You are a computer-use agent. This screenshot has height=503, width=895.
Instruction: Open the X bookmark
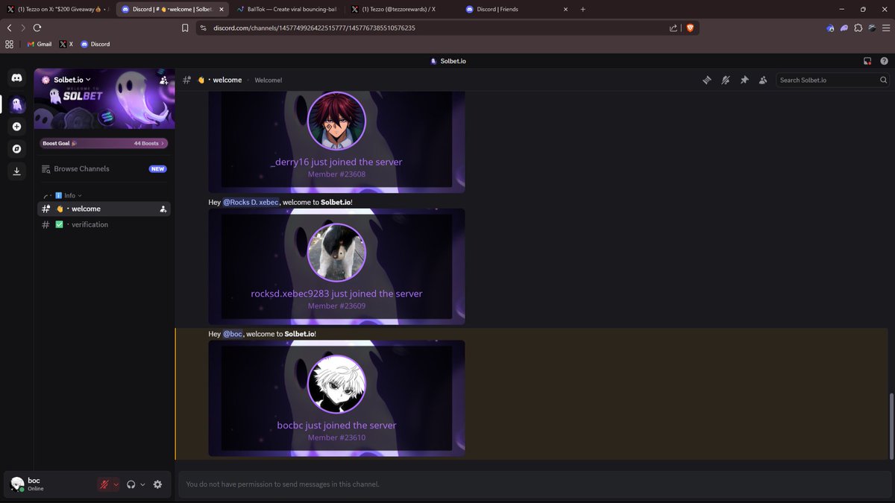pyautogui.click(x=66, y=44)
